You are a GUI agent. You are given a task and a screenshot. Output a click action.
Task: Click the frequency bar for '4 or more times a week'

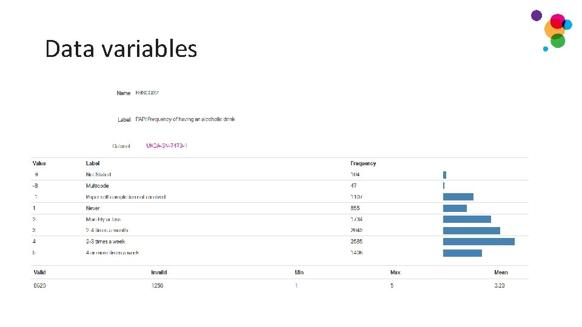(x=463, y=253)
